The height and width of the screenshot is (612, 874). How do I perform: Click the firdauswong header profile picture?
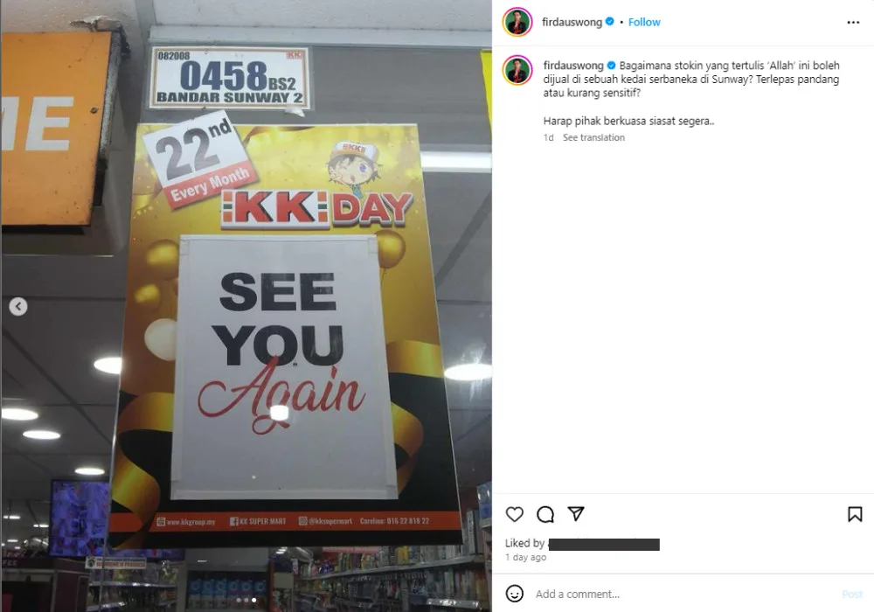pos(517,23)
